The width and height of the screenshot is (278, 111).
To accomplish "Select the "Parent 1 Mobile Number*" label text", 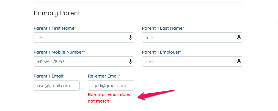I will tap(59, 52).
